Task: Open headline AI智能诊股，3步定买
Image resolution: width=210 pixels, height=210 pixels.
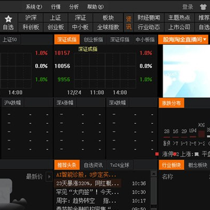Action: click(x=86, y=174)
